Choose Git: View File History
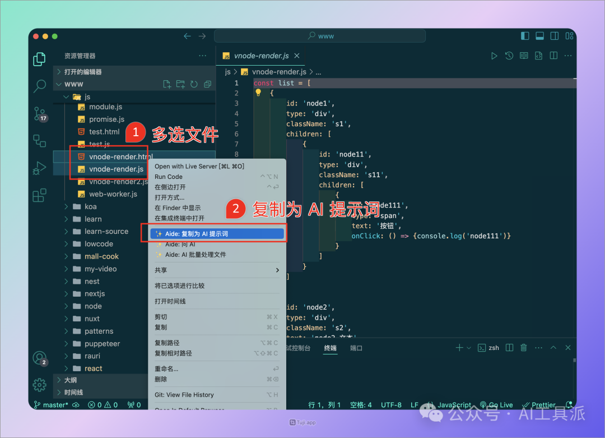 (217, 395)
